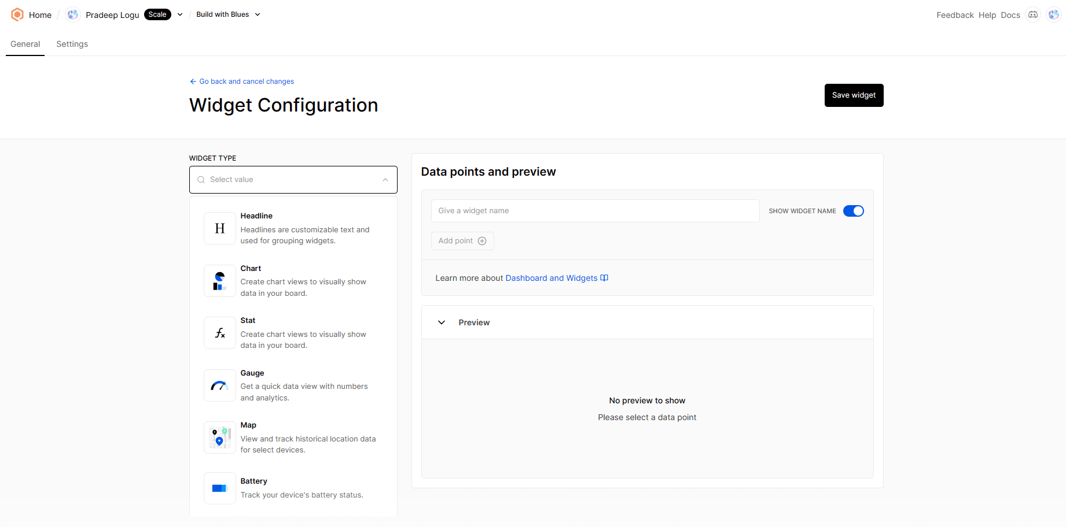This screenshot has height=527, width=1066.
Task: Collapse the Widget Type dropdown chevron
Action: pyautogui.click(x=385, y=180)
